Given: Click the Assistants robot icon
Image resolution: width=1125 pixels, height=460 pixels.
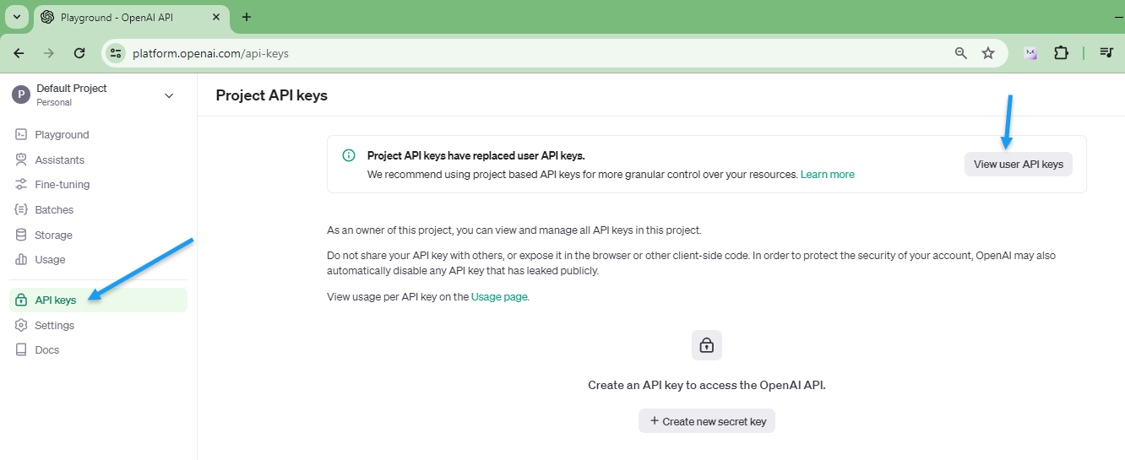Looking at the screenshot, I should click(21, 160).
